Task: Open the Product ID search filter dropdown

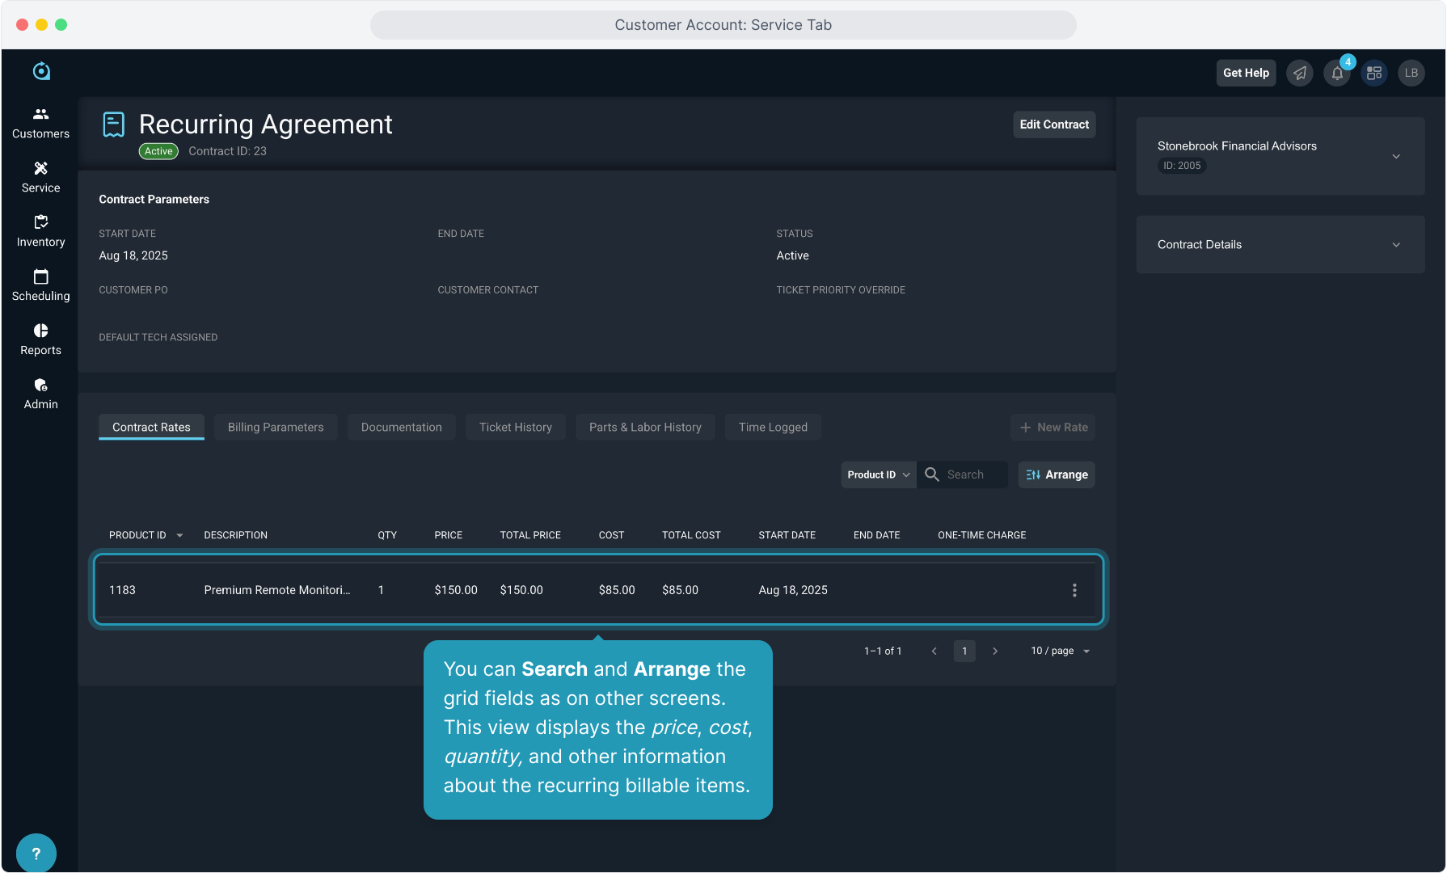Action: pyautogui.click(x=878, y=474)
